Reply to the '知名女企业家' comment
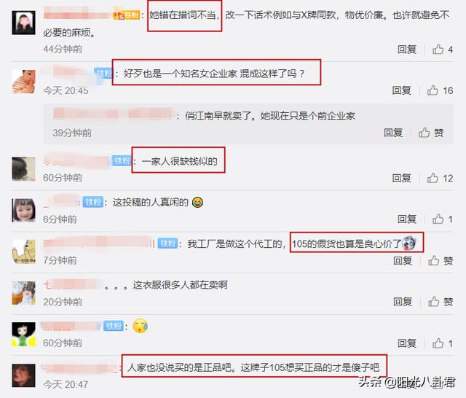 [x=401, y=90]
